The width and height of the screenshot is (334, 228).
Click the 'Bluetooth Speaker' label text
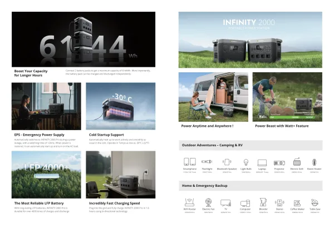(x=227, y=169)
